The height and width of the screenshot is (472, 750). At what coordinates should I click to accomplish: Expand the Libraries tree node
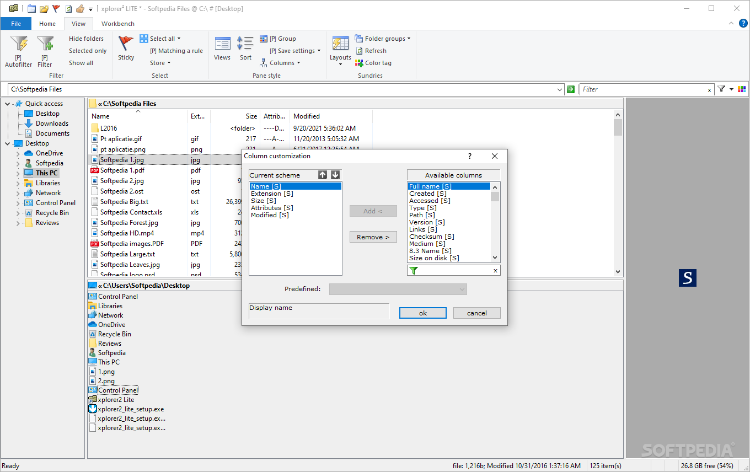[x=18, y=183]
